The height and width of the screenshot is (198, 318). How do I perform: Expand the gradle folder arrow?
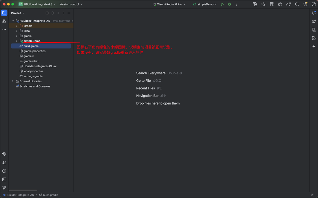point(17,36)
